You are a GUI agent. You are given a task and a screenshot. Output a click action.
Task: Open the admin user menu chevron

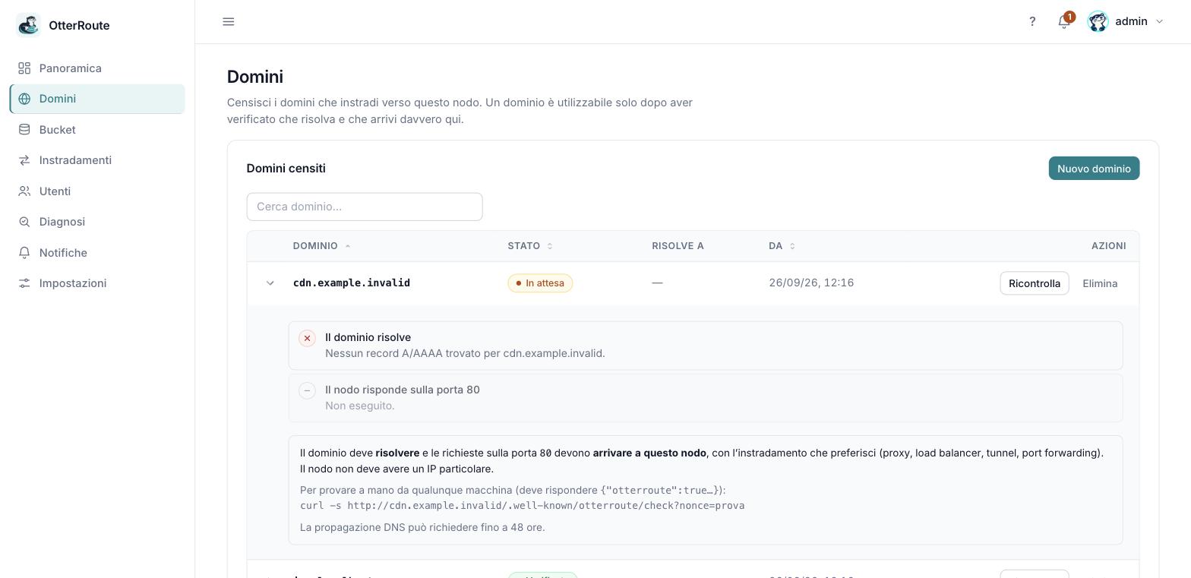(1159, 21)
